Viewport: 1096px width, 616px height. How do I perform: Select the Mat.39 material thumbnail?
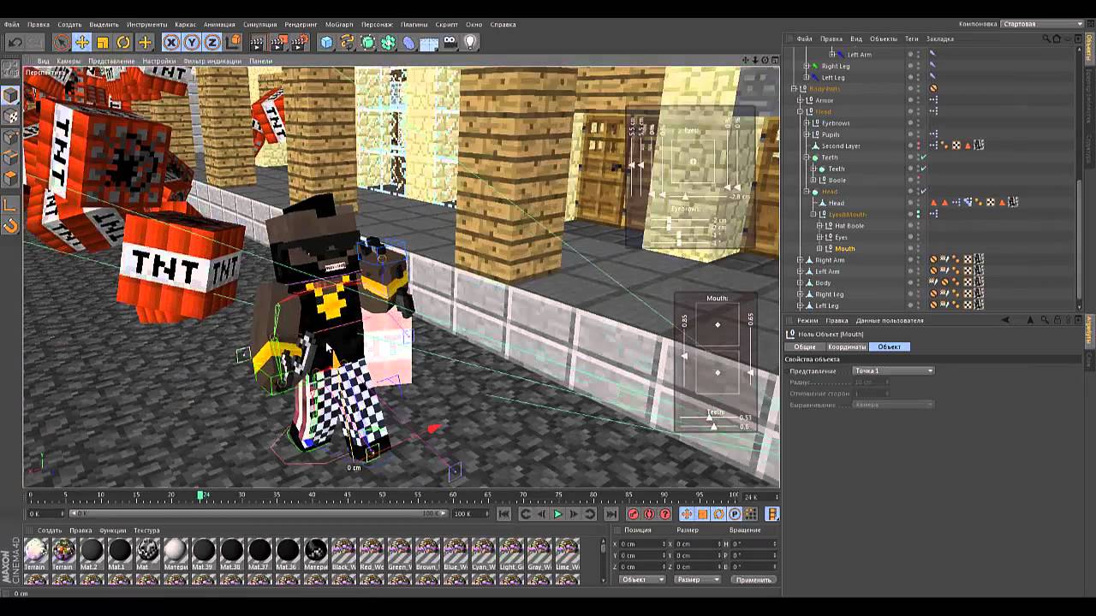click(203, 554)
